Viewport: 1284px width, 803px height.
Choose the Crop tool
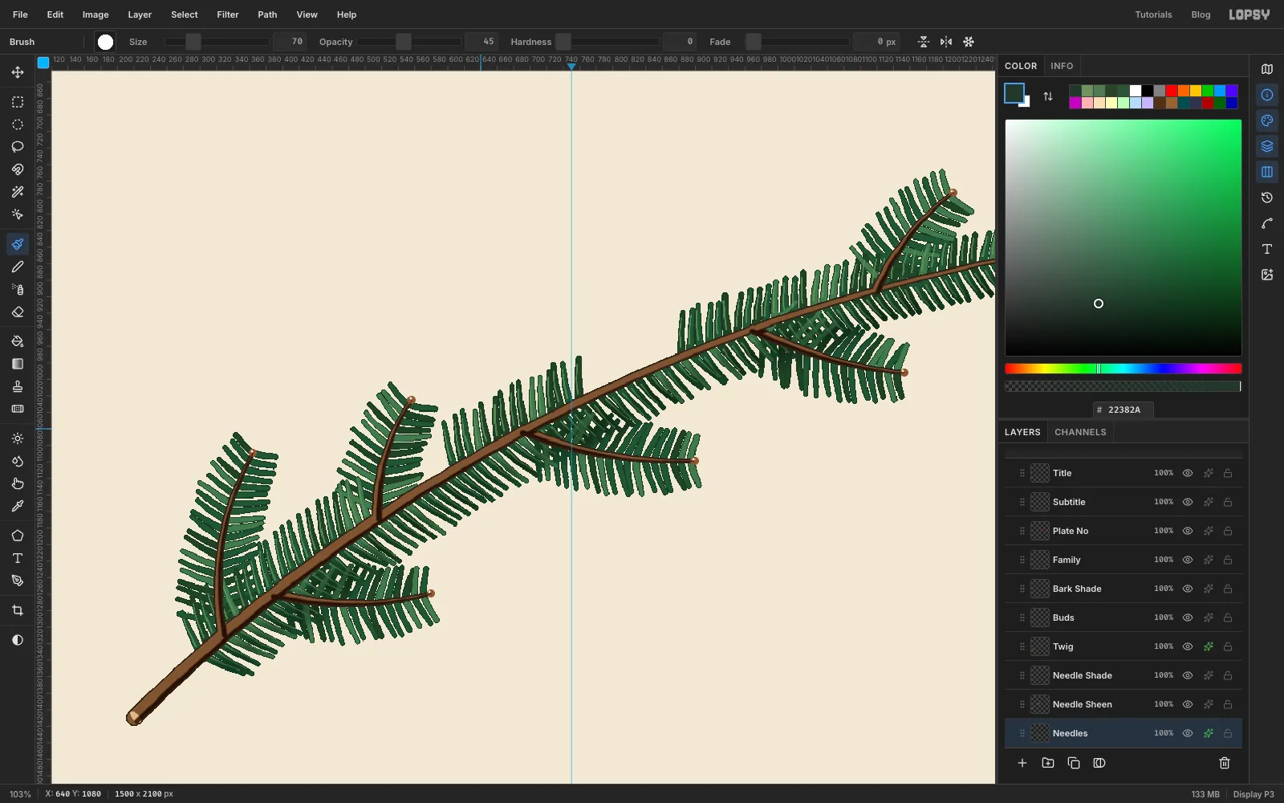(18, 610)
